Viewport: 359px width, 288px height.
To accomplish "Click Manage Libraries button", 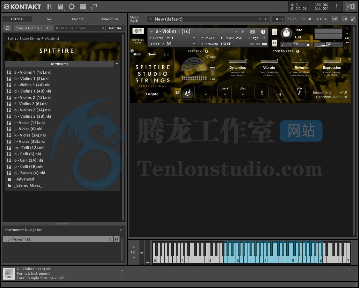I will [x=28, y=28].
